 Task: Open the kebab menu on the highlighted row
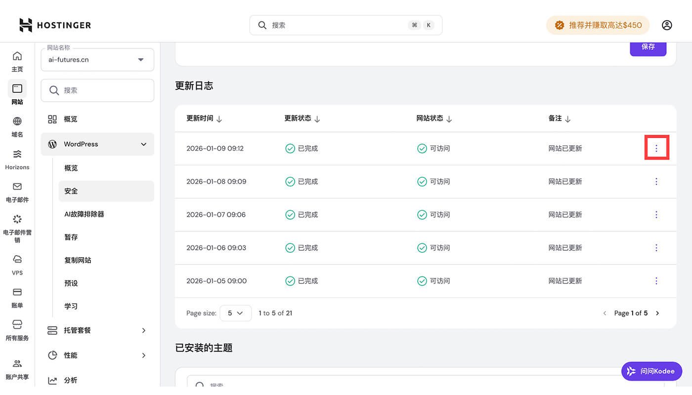tap(656, 148)
